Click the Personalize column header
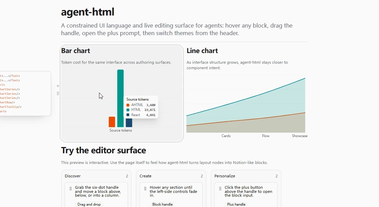This screenshot has width=379, height=207. [225, 176]
